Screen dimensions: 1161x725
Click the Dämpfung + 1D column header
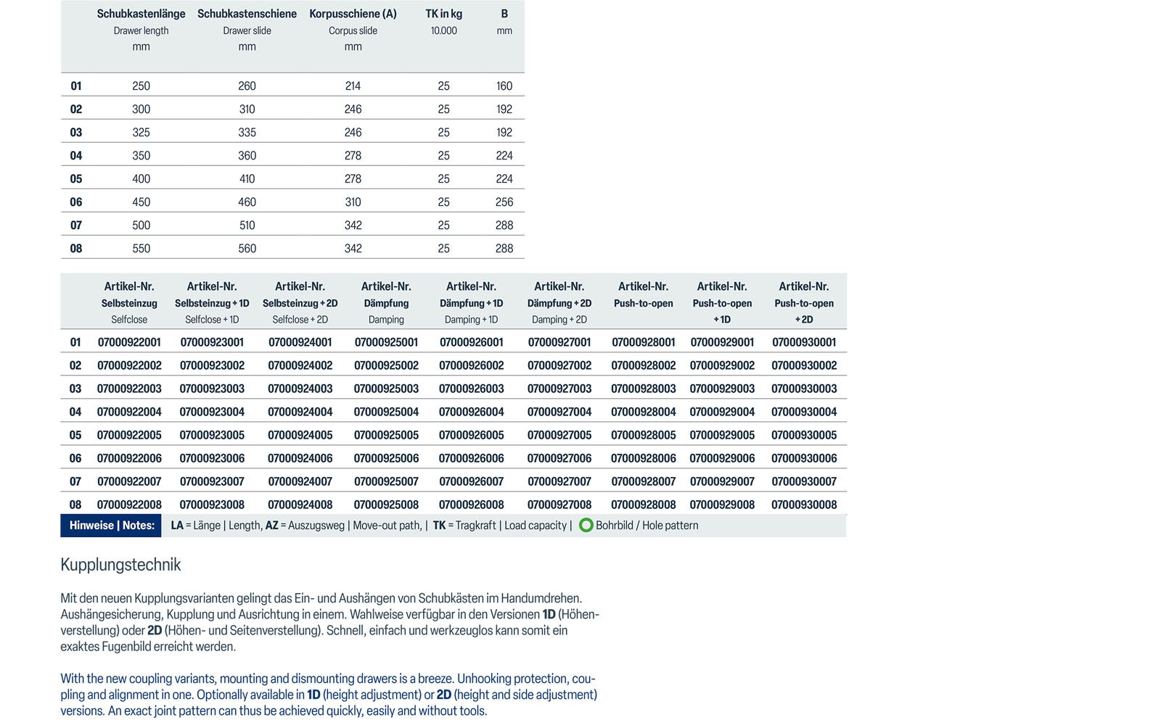[x=472, y=303]
